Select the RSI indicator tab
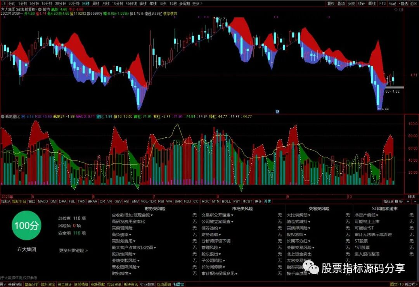The width and height of the screenshot is (419, 287). [x=161, y=202]
